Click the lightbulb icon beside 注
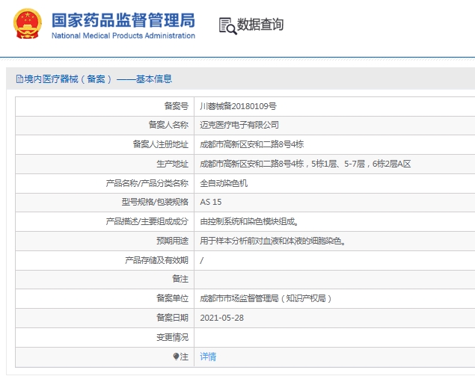Screen dimensions: 475x382 click(176, 357)
